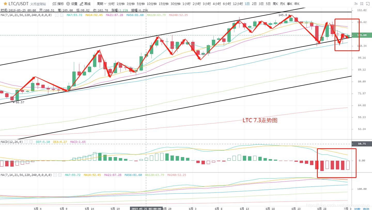Select the 15分钟 interval
Image resolution: width=372 pixels, height=210 pixels.
(x=164, y=4)
